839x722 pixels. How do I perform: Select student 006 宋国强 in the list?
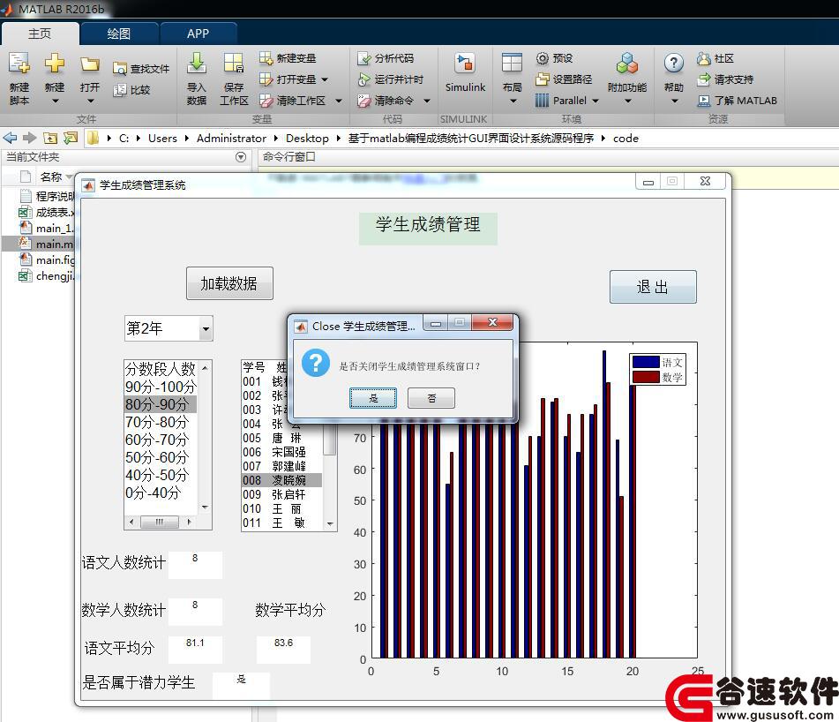pos(282,452)
